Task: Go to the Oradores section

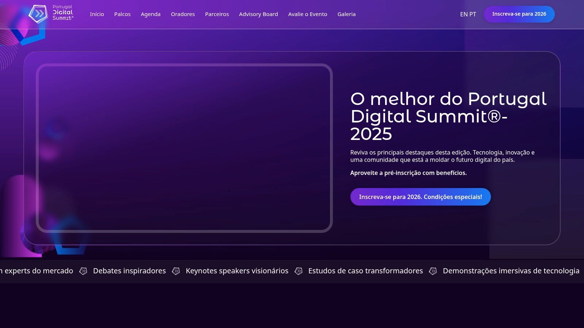Action: pos(182,14)
